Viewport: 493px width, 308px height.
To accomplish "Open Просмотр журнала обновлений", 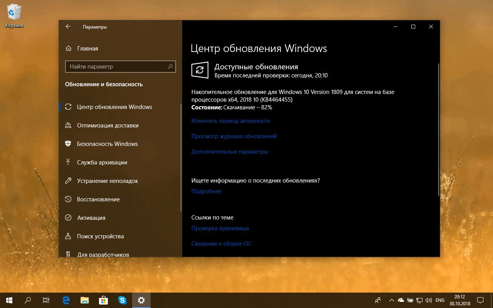I will coord(234,136).
